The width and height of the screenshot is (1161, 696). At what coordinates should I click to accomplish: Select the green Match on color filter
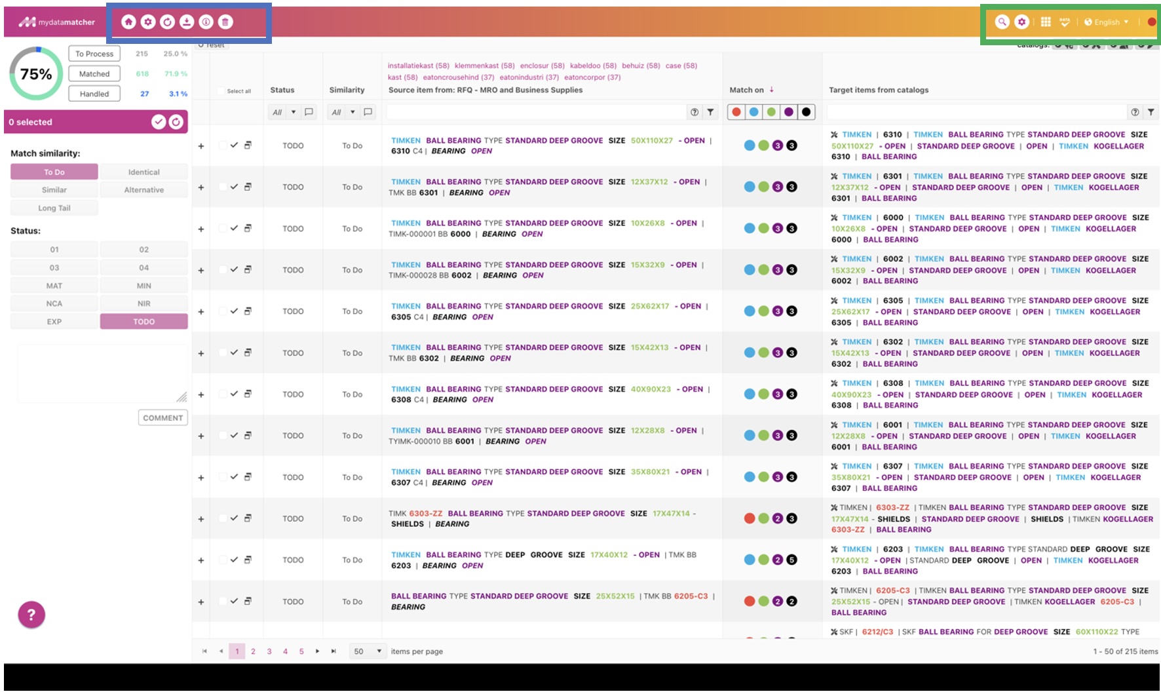click(x=771, y=112)
